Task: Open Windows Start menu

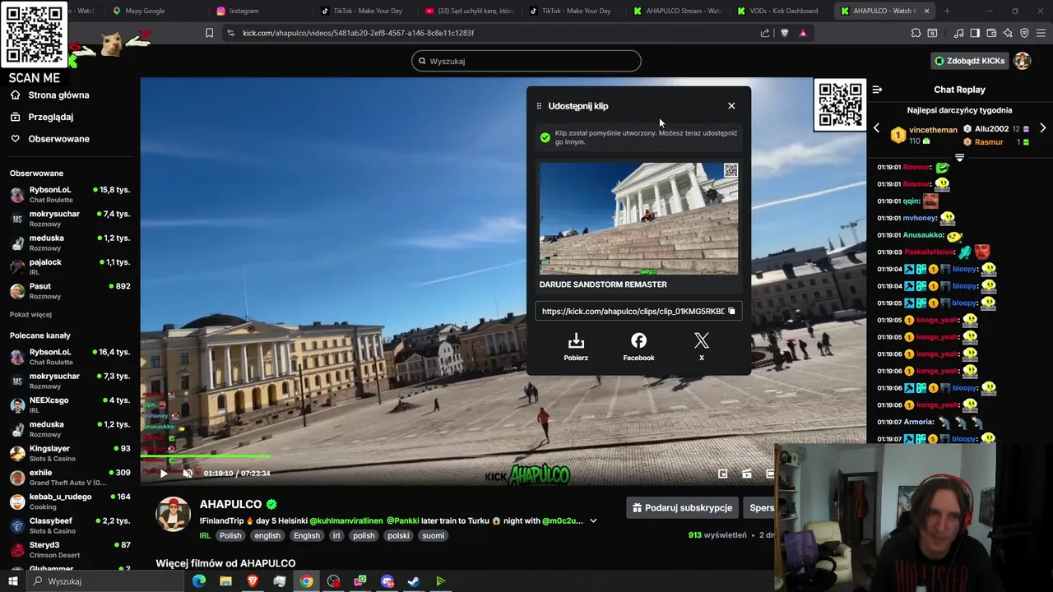Action: [12, 581]
